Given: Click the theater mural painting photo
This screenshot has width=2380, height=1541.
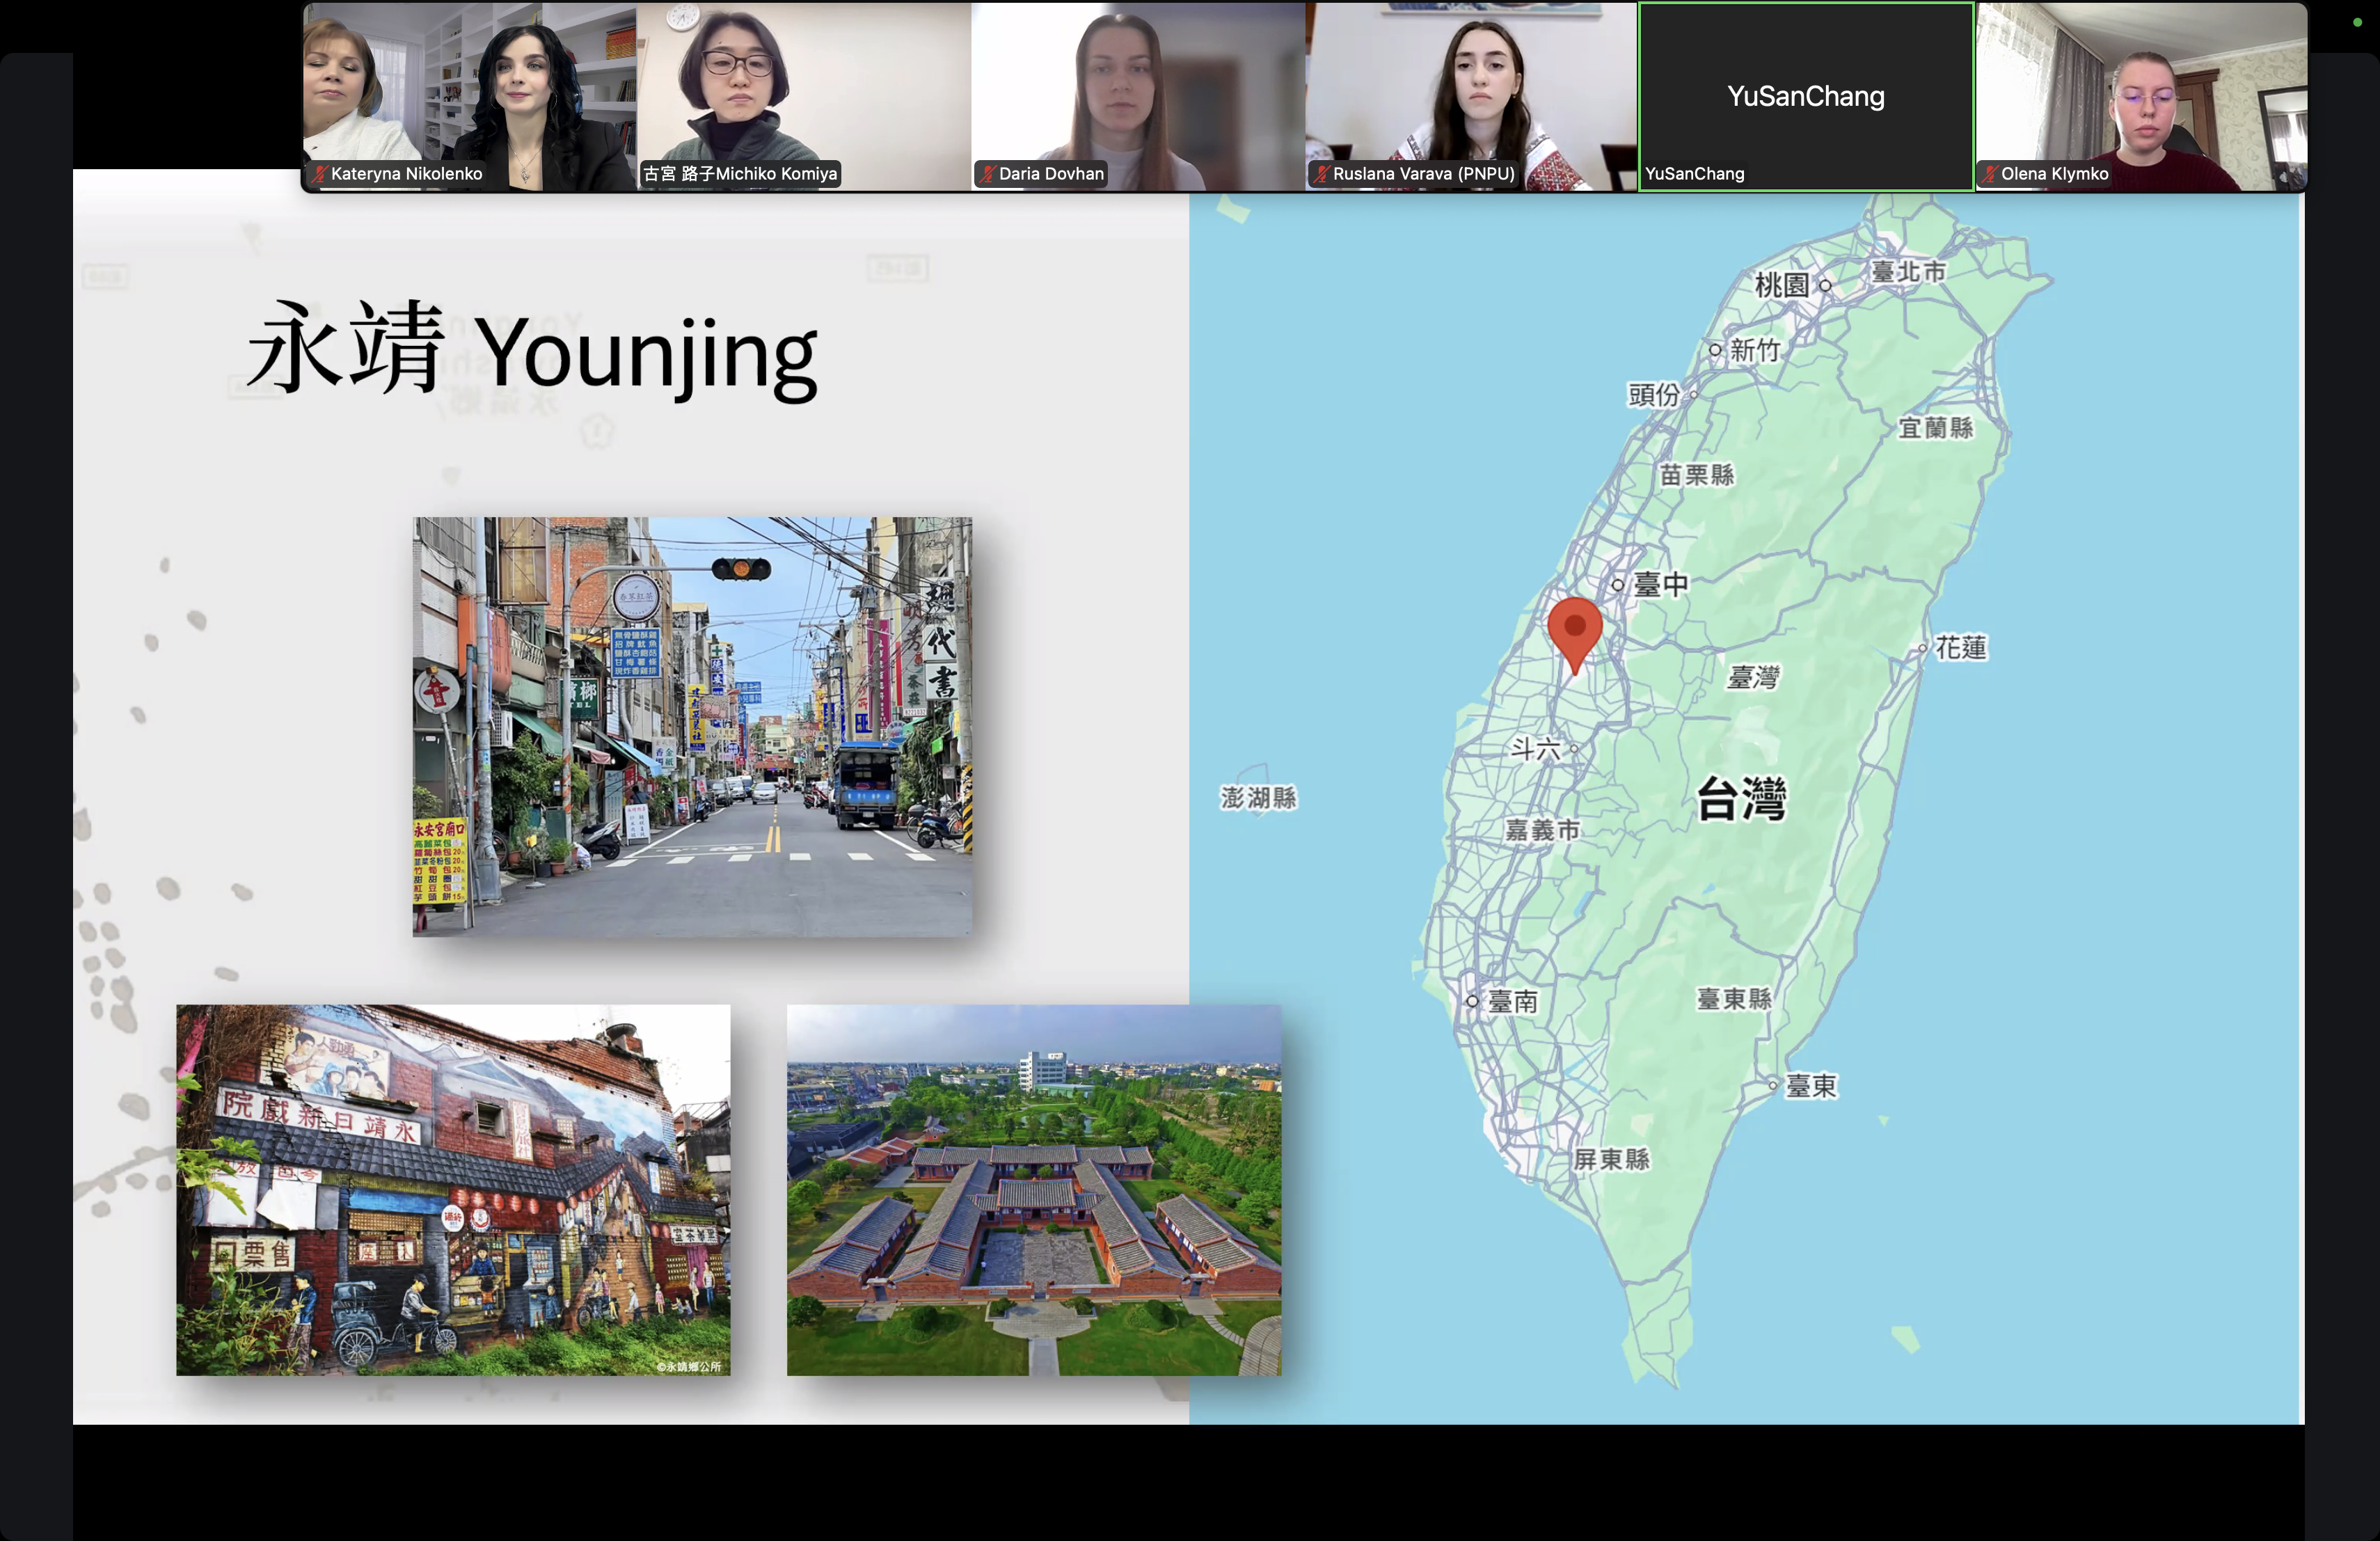Looking at the screenshot, I should [453, 1189].
